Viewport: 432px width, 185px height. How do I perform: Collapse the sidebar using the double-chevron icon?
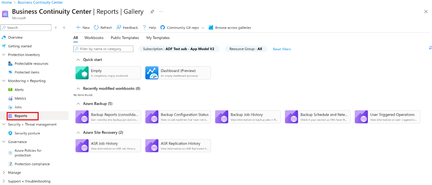[x=64, y=28]
